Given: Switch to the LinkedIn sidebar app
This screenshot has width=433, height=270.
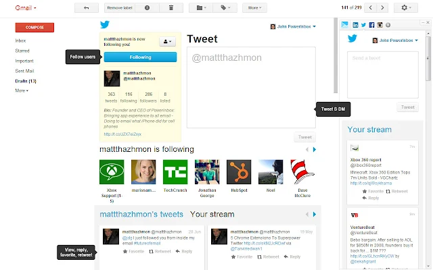Looking at the screenshot, I should pyautogui.click(x=355, y=25).
